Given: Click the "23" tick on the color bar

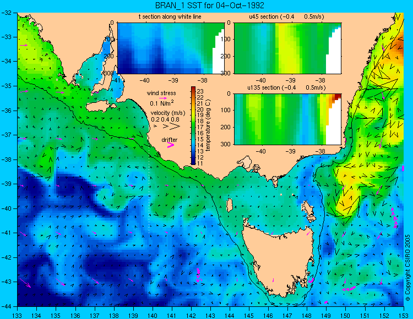Looking at the screenshot, I should coord(200,91).
